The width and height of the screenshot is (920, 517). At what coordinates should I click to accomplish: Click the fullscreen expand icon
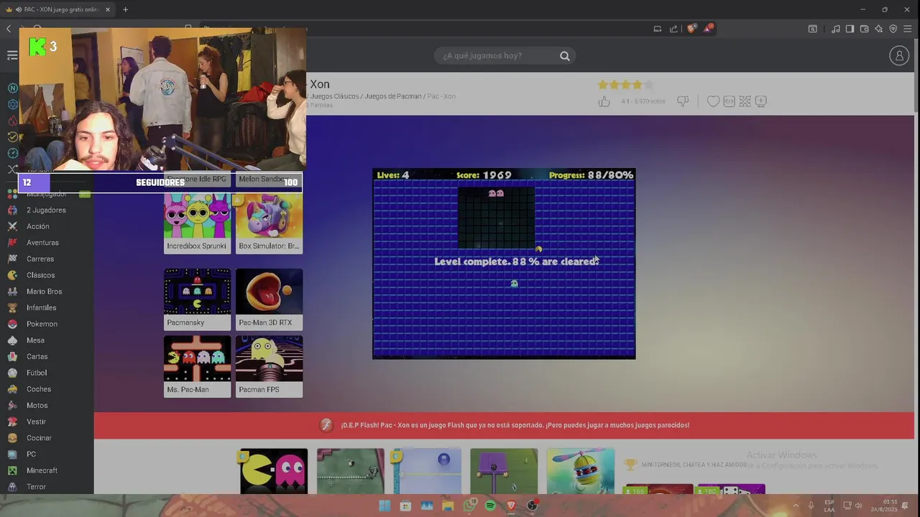tap(745, 101)
